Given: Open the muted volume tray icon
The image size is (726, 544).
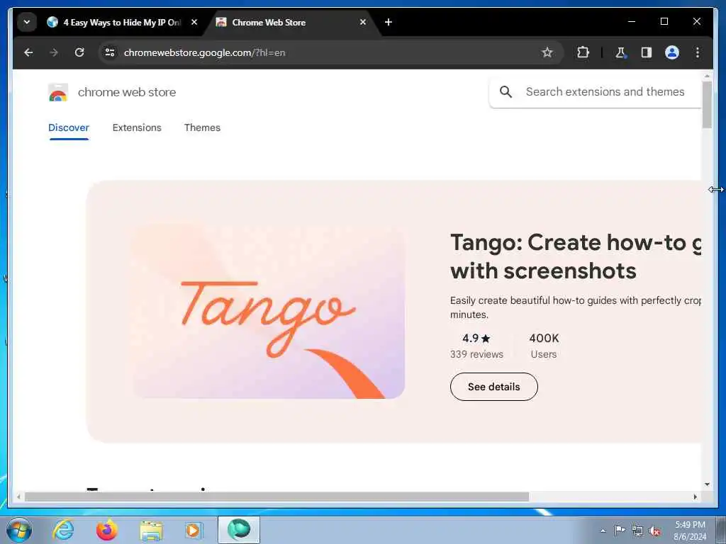Looking at the screenshot, I should 654,531.
